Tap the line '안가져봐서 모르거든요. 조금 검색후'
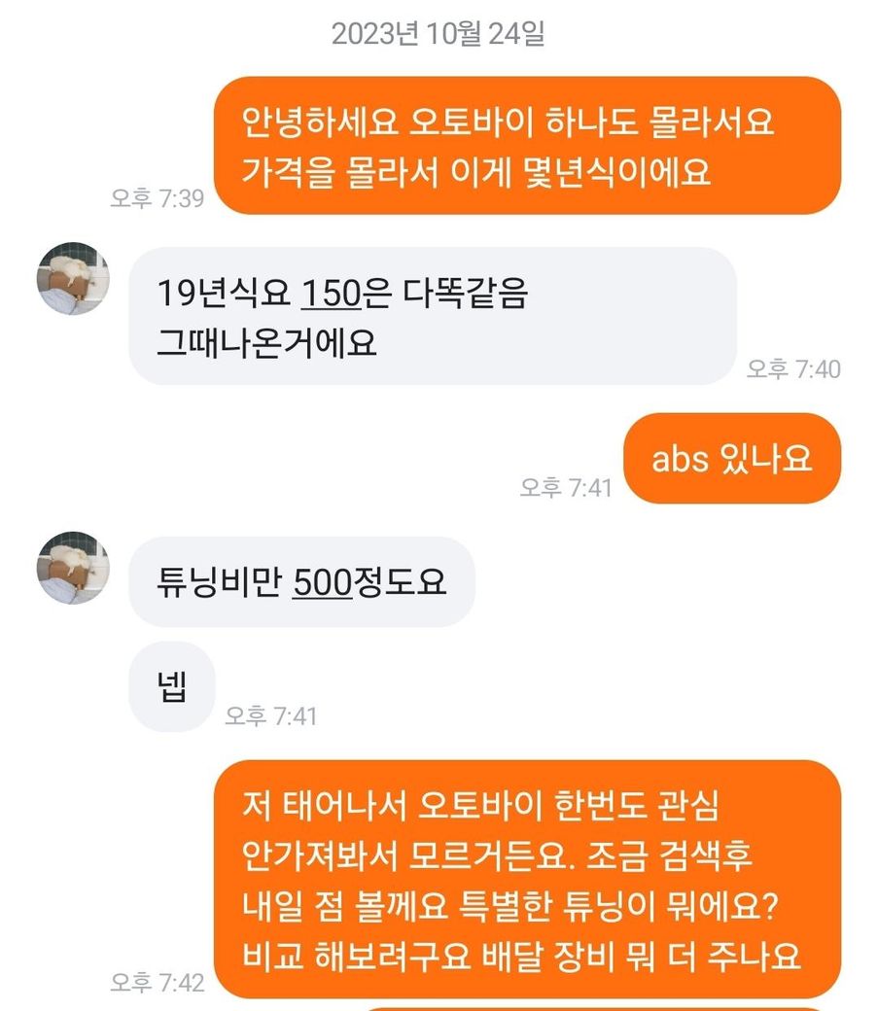Screen dimensions: 878x1011 [x=498, y=855]
